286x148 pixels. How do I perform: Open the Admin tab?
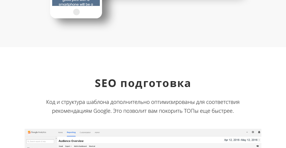pos(97,133)
